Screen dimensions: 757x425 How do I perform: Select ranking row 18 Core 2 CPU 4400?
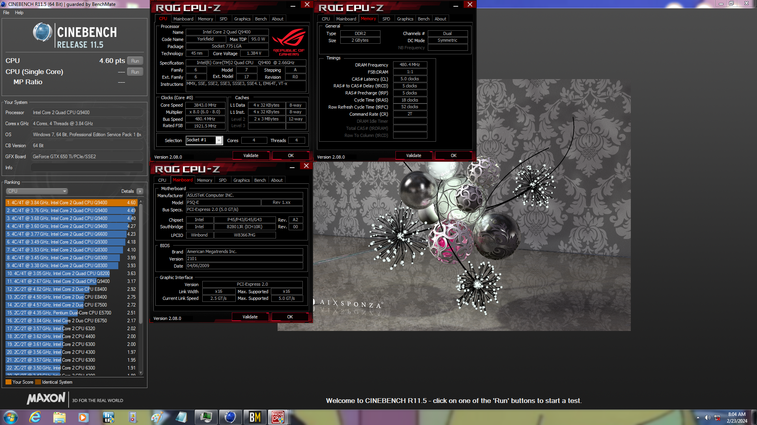click(71, 336)
